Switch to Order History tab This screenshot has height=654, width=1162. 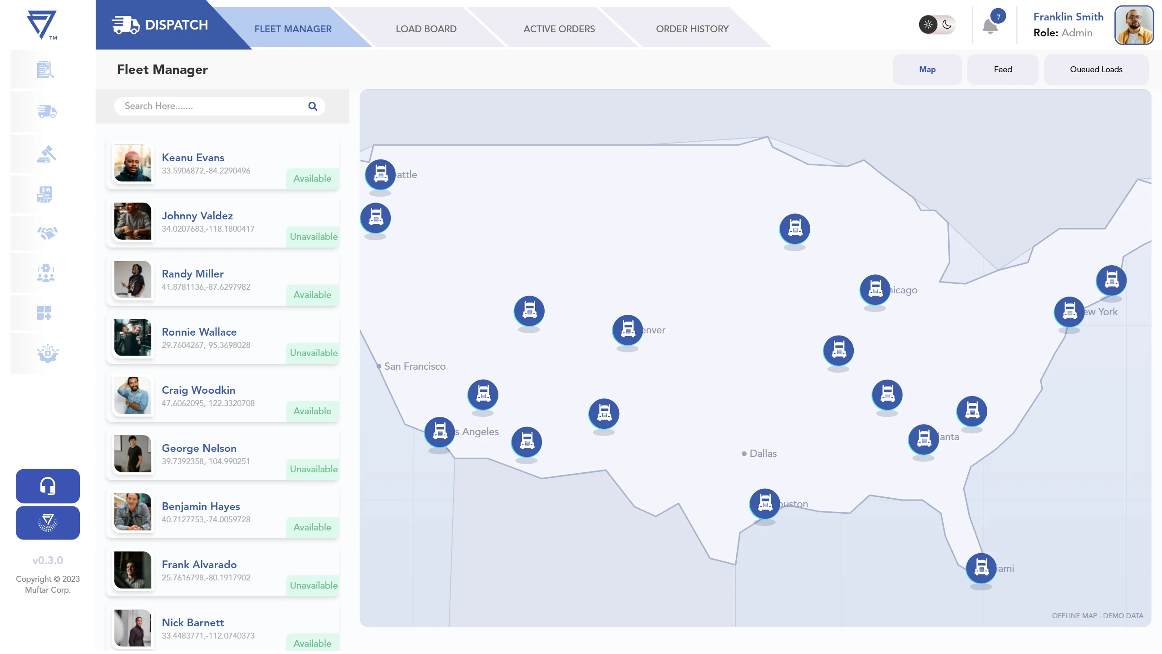[x=692, y=29]
